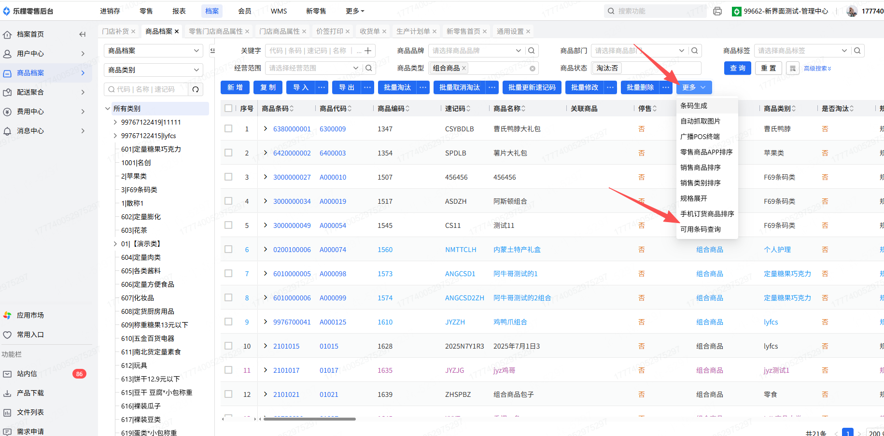Switch to the 门店商品属性 tab

(280, 31)
